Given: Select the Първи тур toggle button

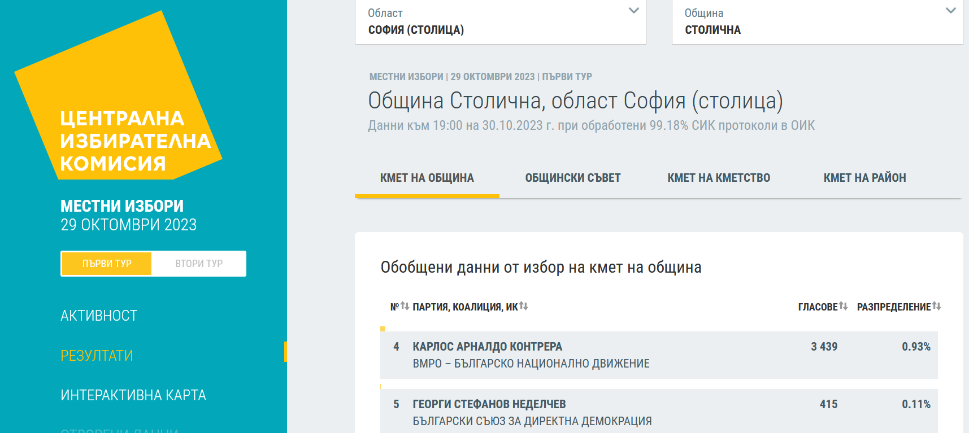Looking at the screenshot, I should point(107,264).
